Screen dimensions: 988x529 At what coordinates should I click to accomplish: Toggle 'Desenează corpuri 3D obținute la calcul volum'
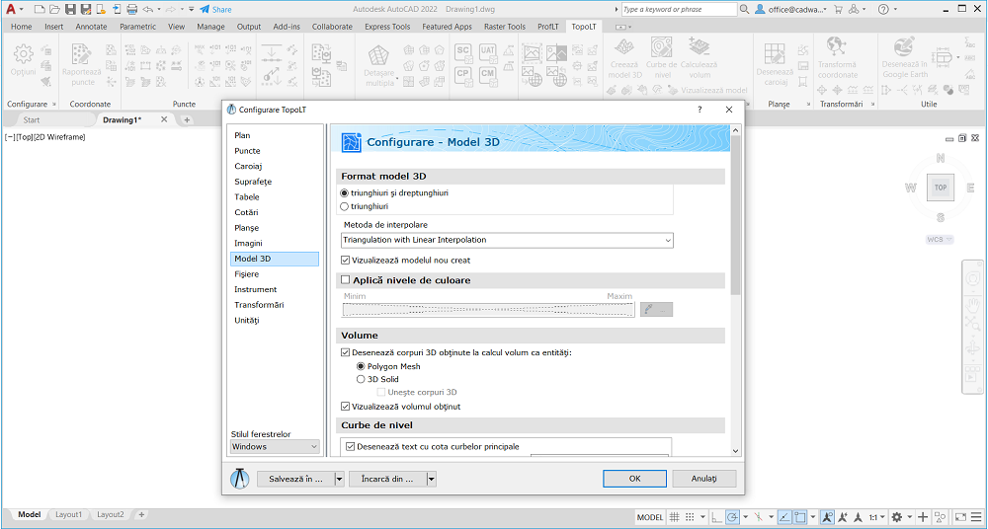tap(345, 352)
